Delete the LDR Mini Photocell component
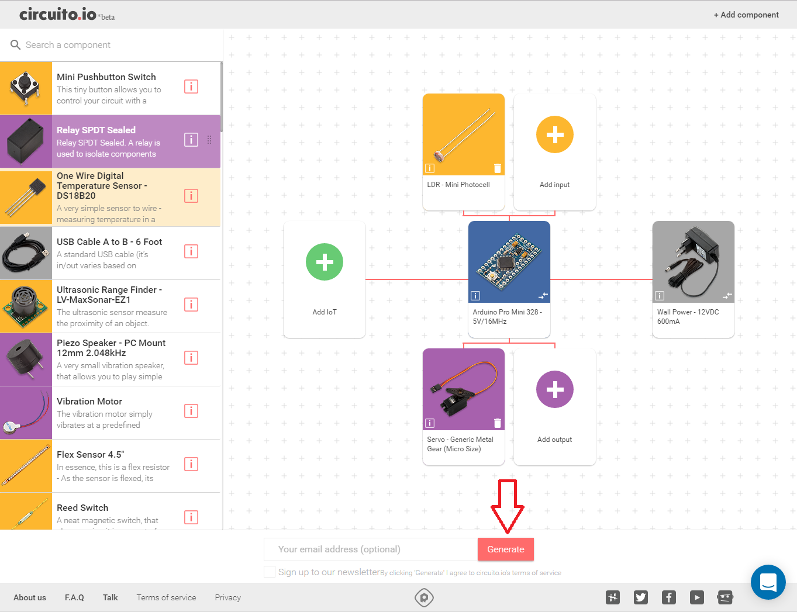 click(x=498, y=168)
